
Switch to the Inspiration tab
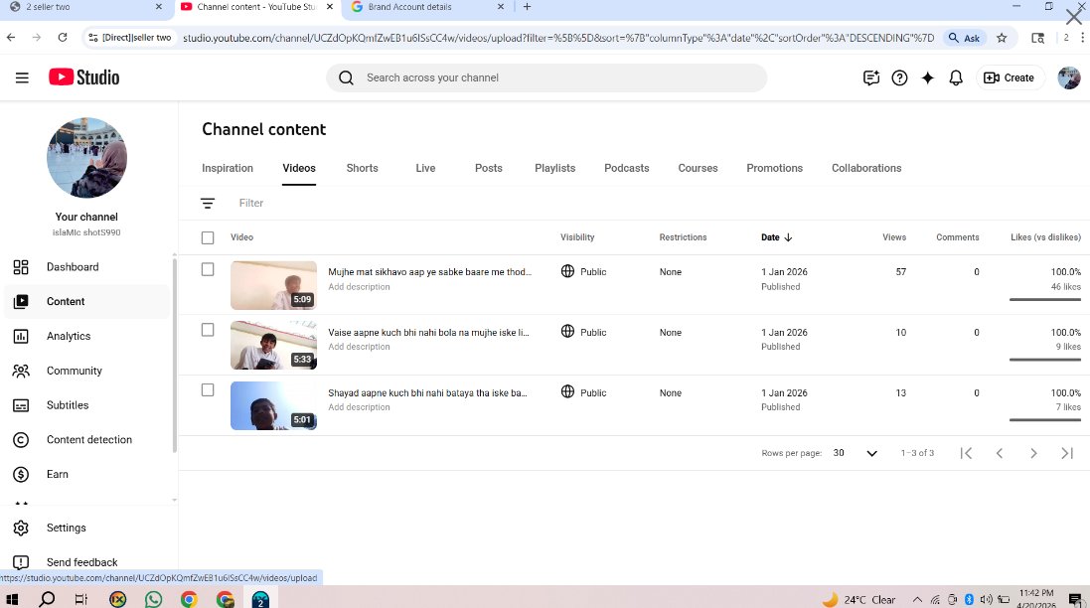pos(228,168)
